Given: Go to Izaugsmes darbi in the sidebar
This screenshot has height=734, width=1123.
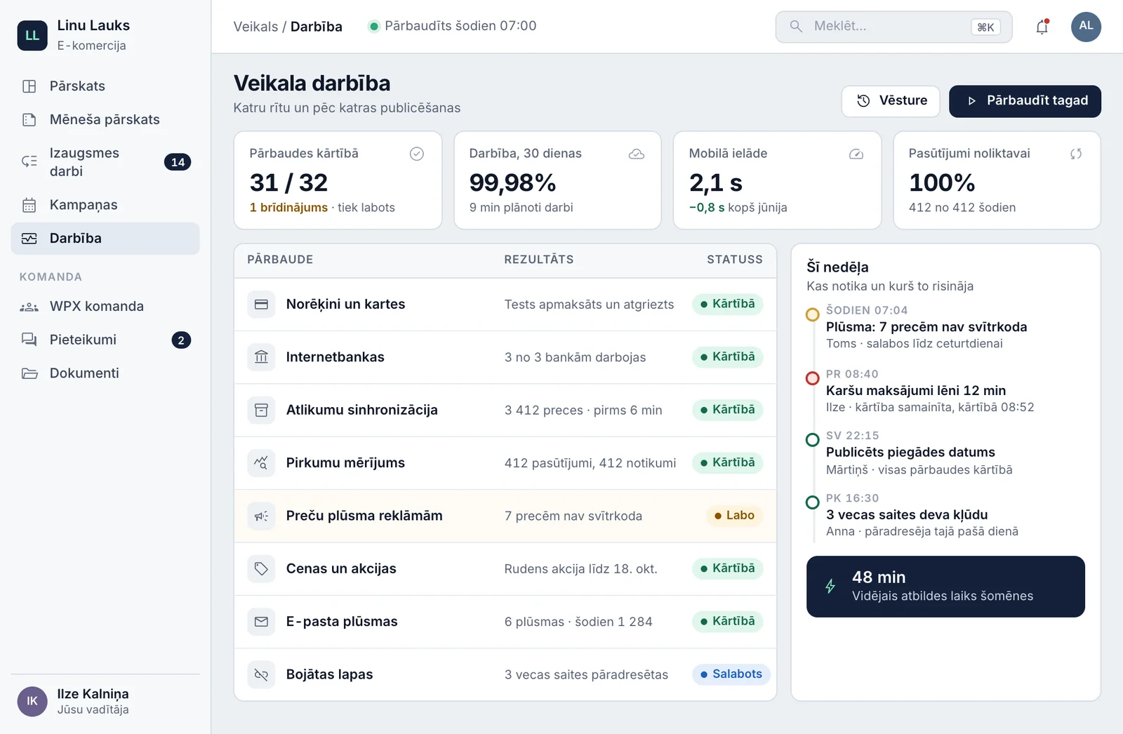Looking at the screenshot, I should [x=105, y=162].
